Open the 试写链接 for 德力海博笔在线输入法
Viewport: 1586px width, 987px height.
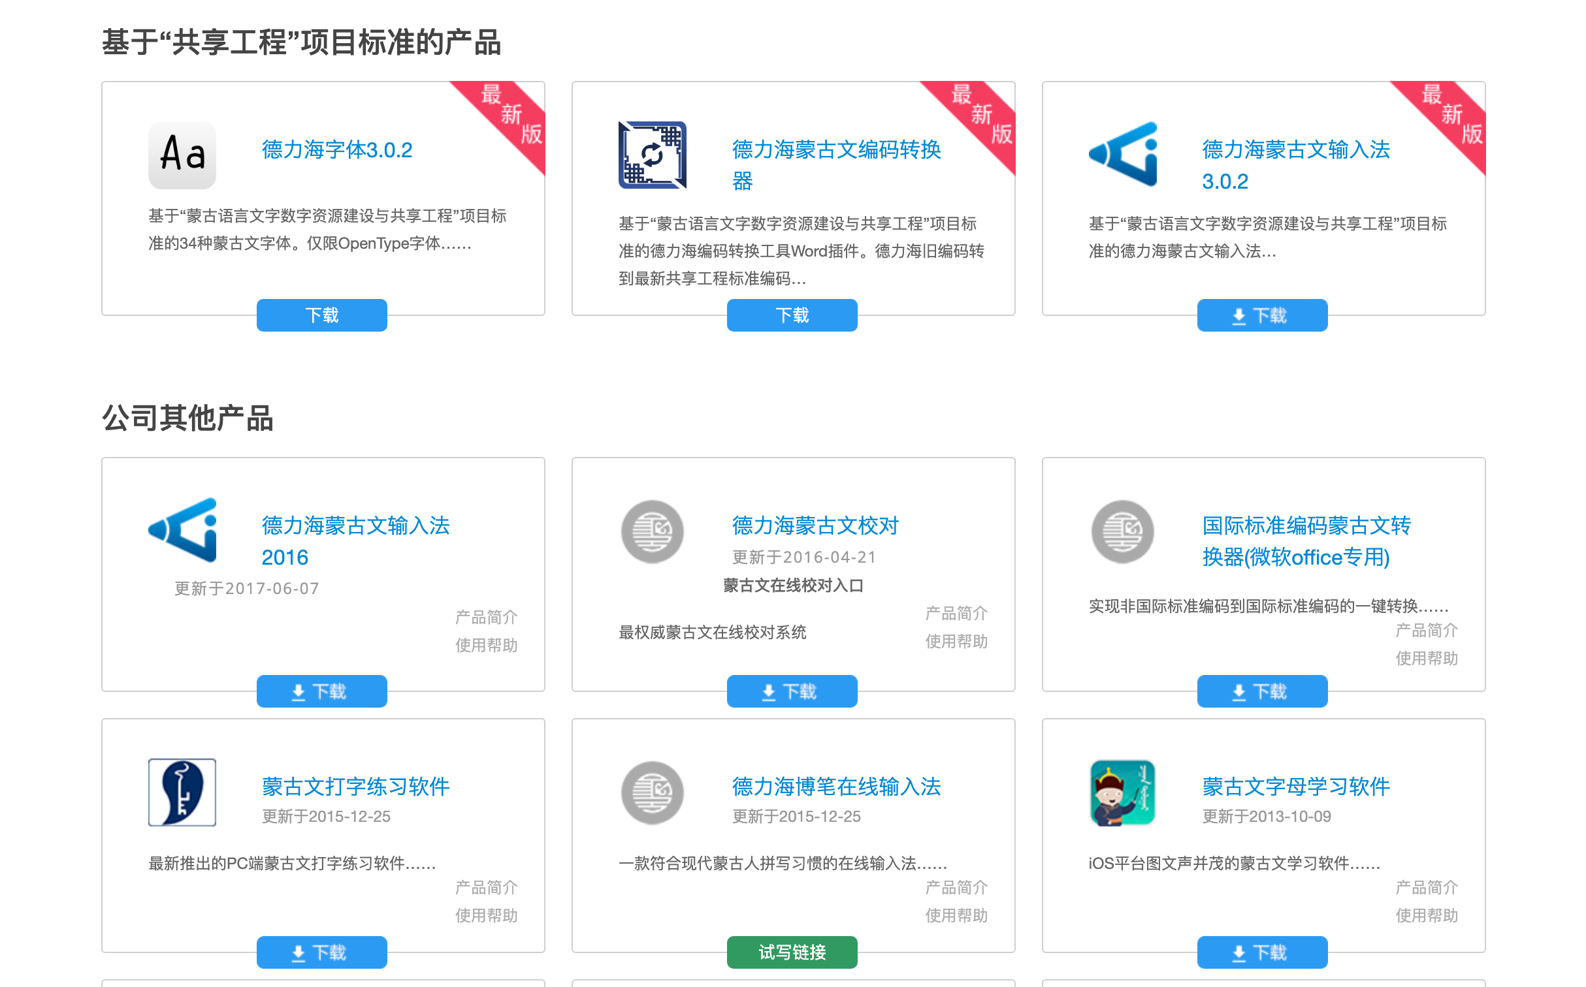tap(792, 952)
